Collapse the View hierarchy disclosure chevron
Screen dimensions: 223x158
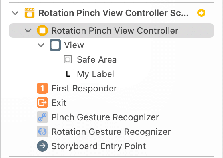click(41, 45)
